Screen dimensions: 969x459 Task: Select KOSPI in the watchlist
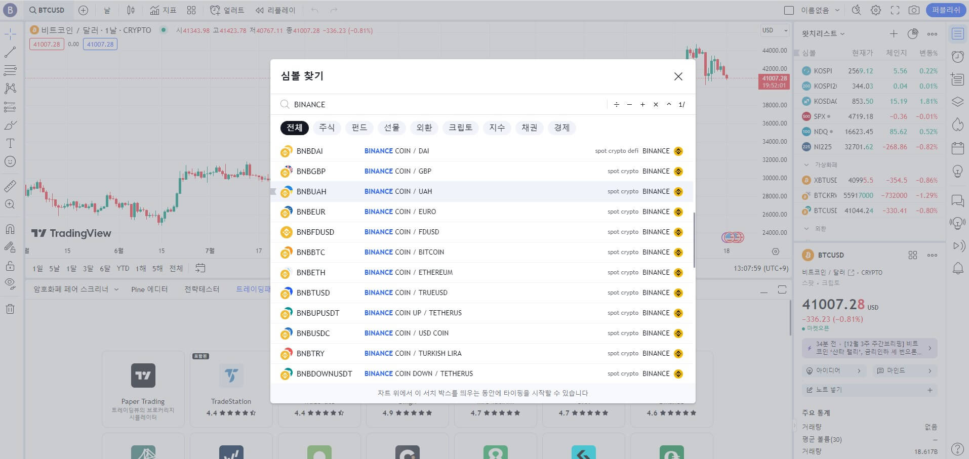point(870,71)
